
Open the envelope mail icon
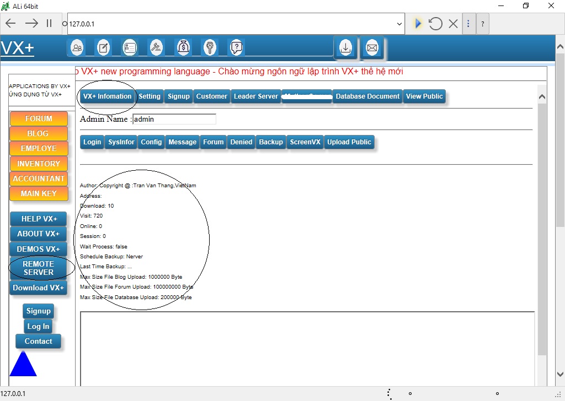point(372,48)
